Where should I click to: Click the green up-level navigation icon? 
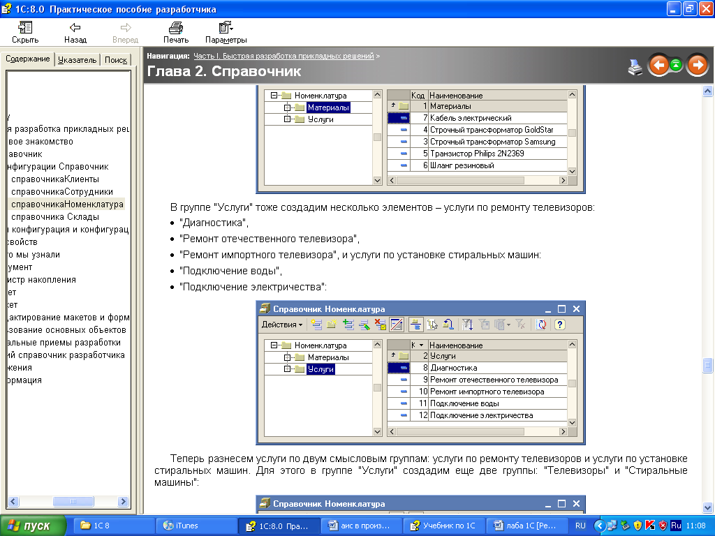(x=676, y=66)
